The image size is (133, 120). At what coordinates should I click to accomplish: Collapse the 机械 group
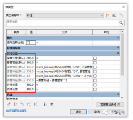(x=118, y=94)
